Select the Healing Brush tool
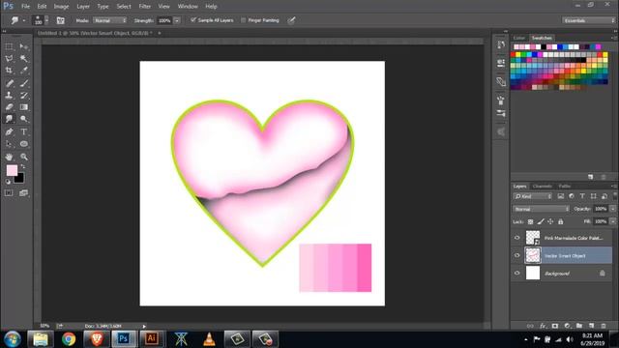 click(x=9, y=83)
